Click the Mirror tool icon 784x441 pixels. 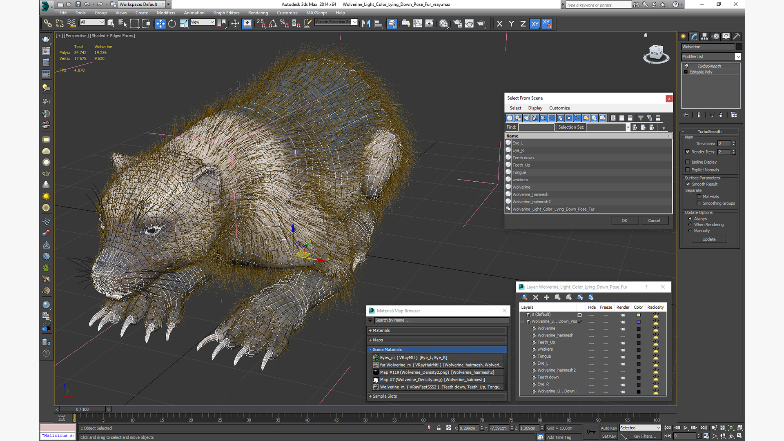366,24
